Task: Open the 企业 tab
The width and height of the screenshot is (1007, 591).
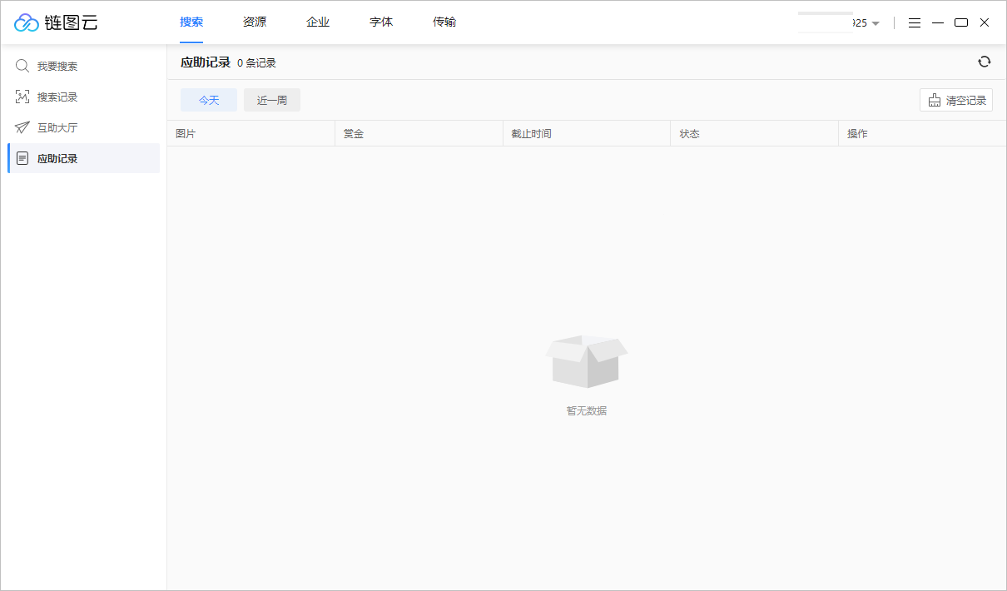Action: click(x=318, y=22)
